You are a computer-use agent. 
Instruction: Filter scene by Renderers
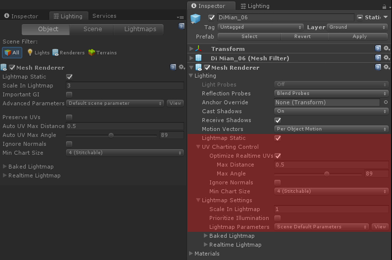(x=69, y=52)
